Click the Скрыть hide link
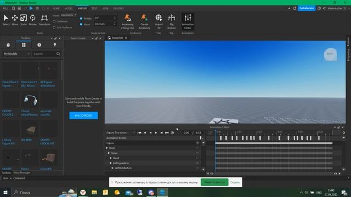Viewport: 351px width, 197px height. click(x=235, y=182)
